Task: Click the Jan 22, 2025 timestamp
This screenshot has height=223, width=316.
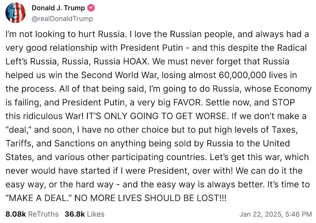Action: tap(275, 214)
